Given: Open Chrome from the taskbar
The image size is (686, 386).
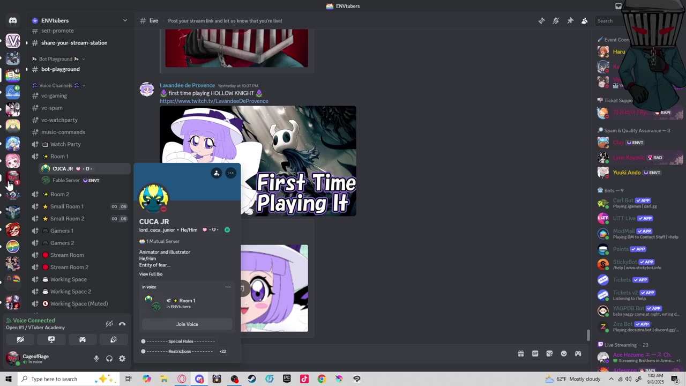Looking at the screenshot, I should click(x=322, y=379).
